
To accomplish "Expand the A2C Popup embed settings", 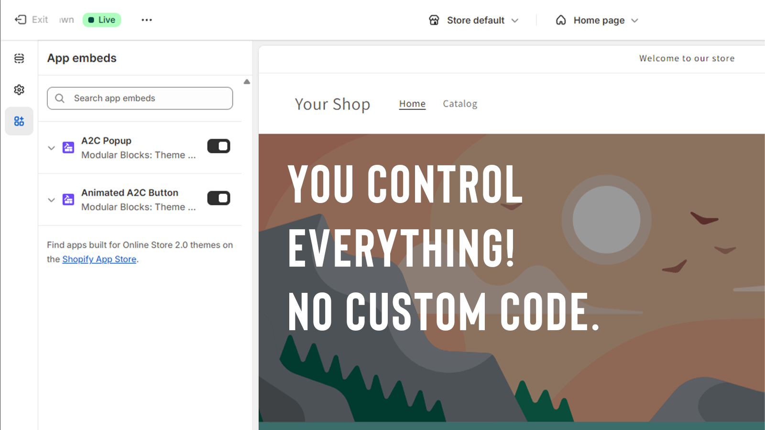I will pos(51,148).
